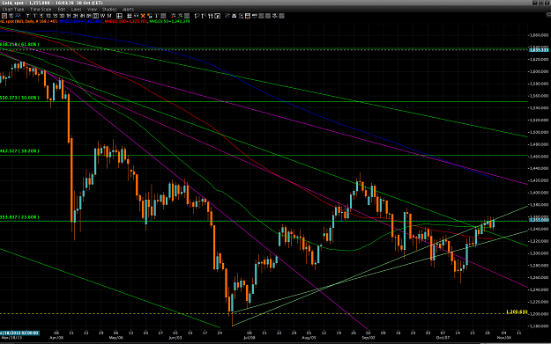
Task: Select the bar chart type icon
Action: [11, 16]
